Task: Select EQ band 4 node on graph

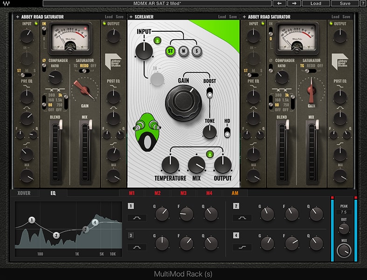Action: (95, 222)
